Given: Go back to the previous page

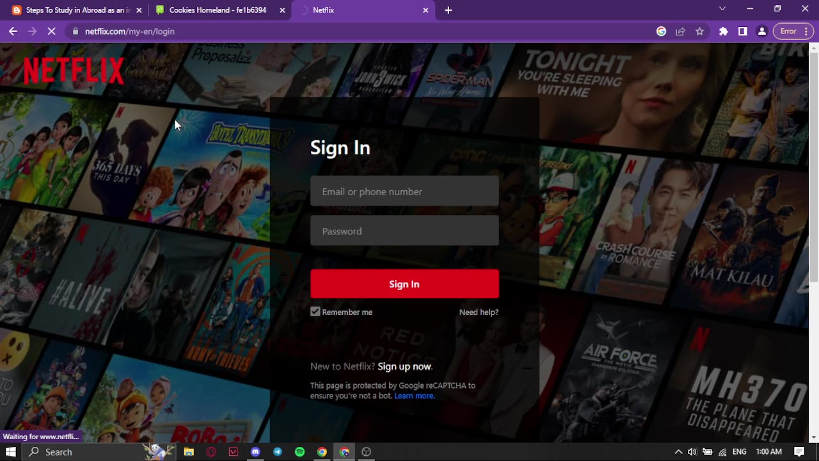Looking at the screenshot, I should coord(13,31).
